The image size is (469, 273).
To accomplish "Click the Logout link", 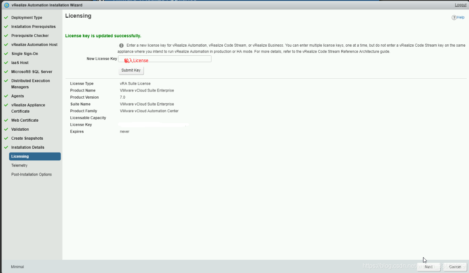I will coord(461,5).
